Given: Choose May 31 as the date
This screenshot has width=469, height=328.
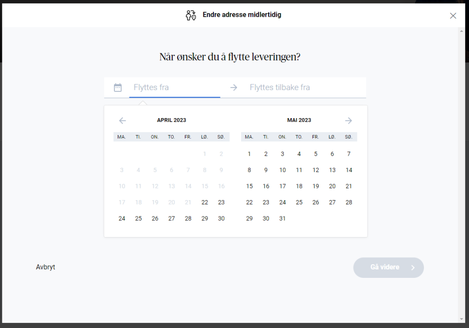Looking at the screenshot, I should click(x=282, y=218).
